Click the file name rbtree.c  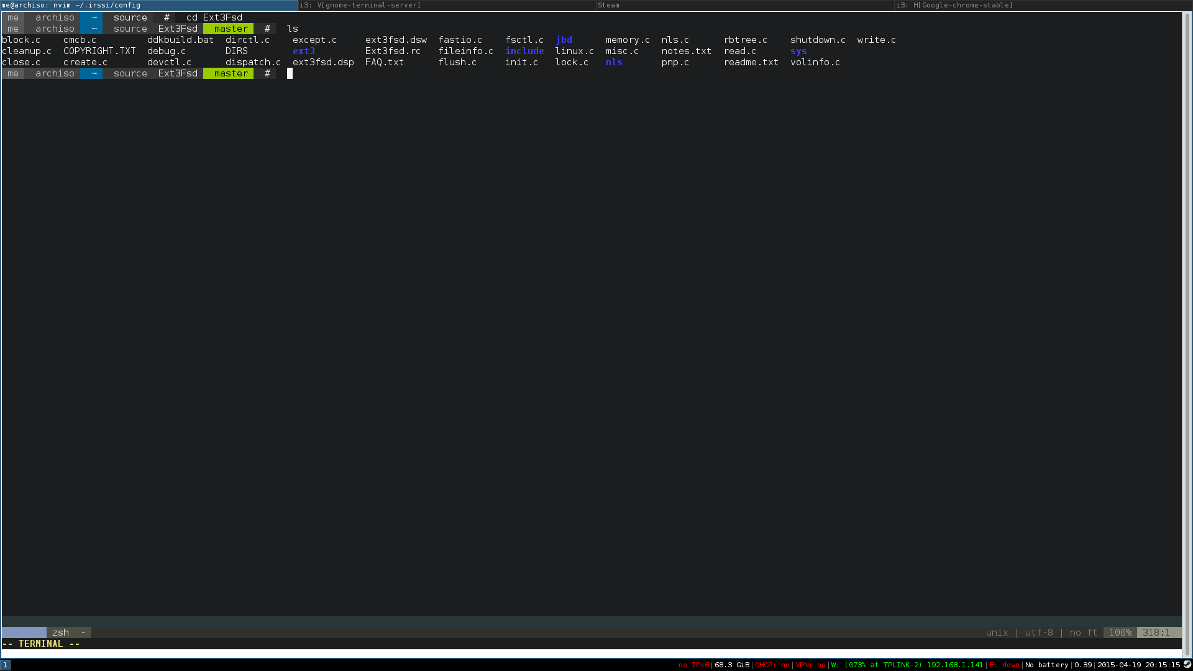point(745,40)
